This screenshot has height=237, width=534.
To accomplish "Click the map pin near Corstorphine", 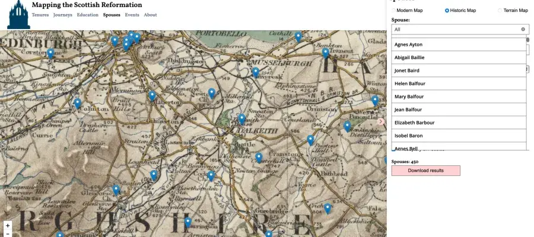I will point(50,54).
